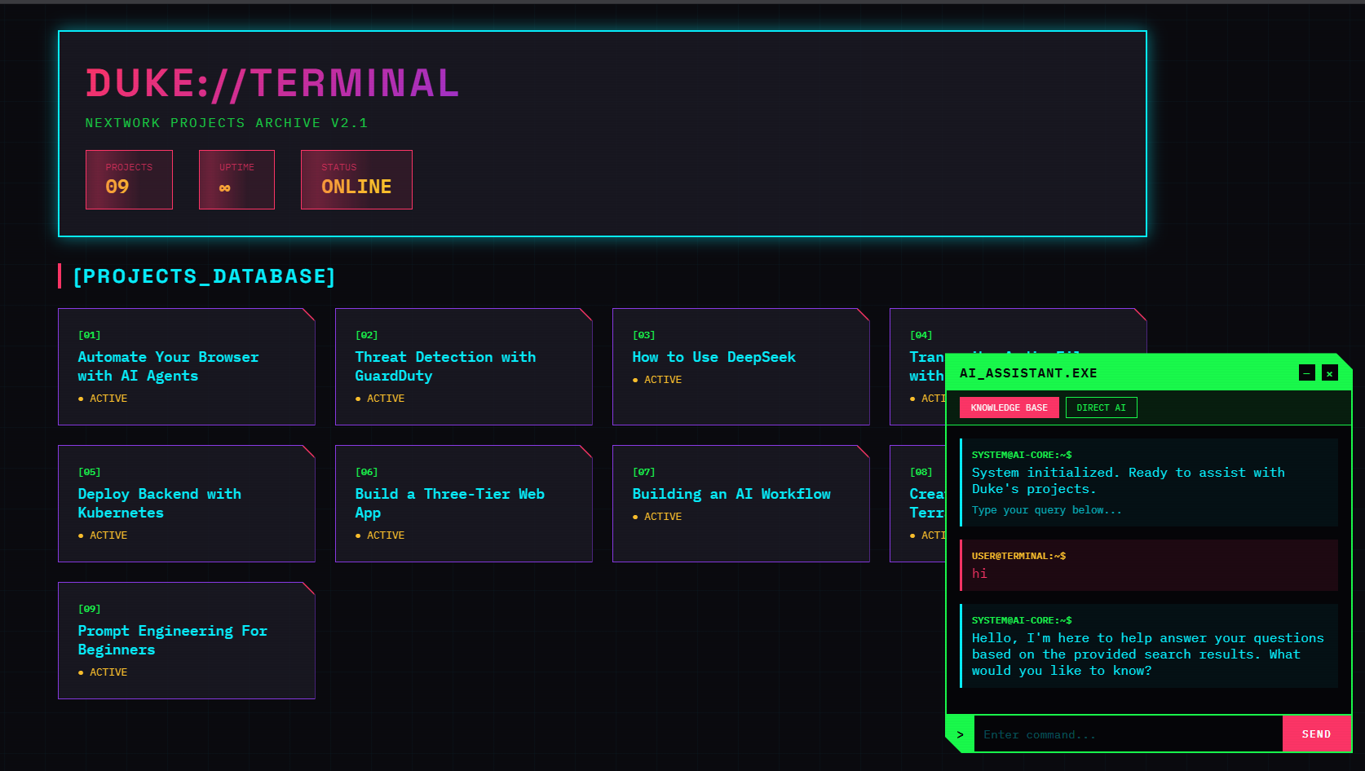Screen dimensions: 1365x771
Task: Close the AI assistant chat panel
Action: [x=1329, y=373]
